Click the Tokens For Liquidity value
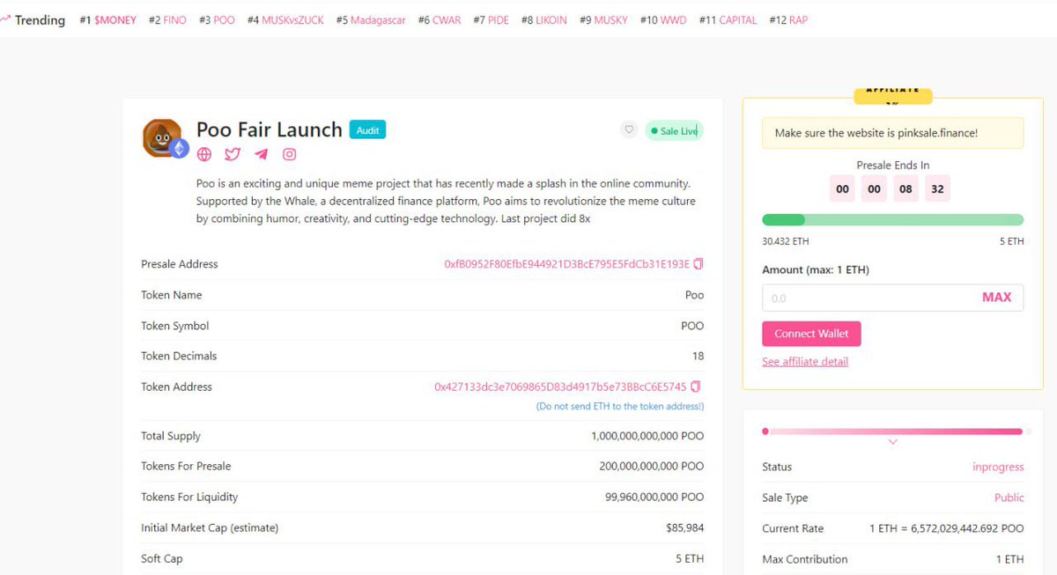 point(654,497)
